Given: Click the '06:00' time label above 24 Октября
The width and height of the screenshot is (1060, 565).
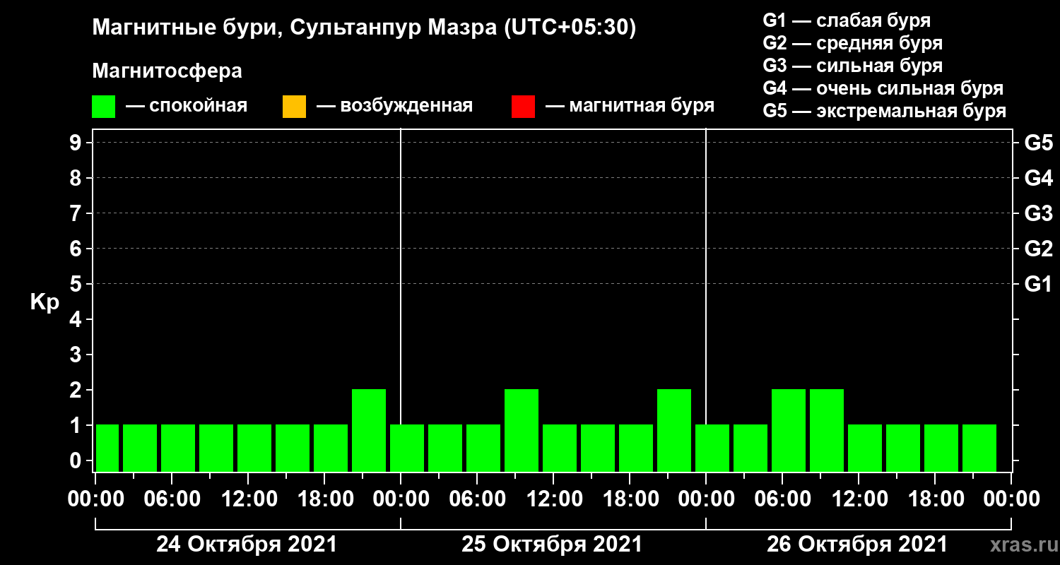Looking at the screenshot, I should [x=172, y=499].
